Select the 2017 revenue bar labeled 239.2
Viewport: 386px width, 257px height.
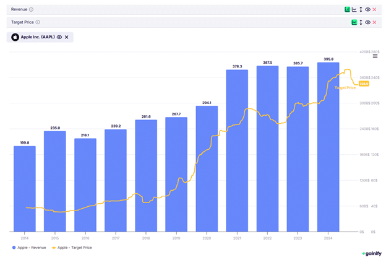click(x=116, y=180)
